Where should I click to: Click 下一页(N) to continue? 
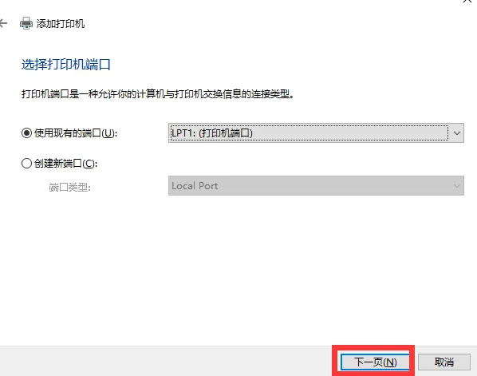375,362
